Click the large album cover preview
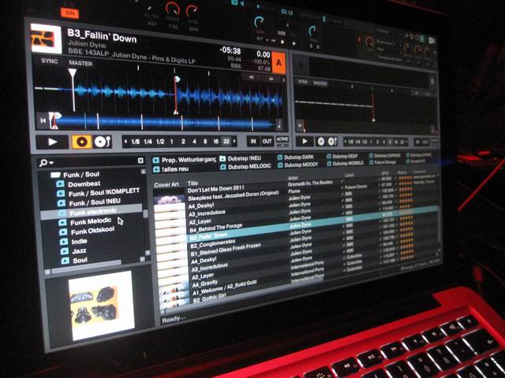 click(x=102, y=306)
